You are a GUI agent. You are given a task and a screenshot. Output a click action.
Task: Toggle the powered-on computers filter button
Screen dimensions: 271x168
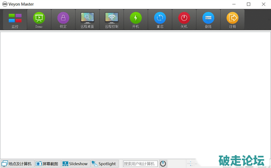[x=163, y=164]
